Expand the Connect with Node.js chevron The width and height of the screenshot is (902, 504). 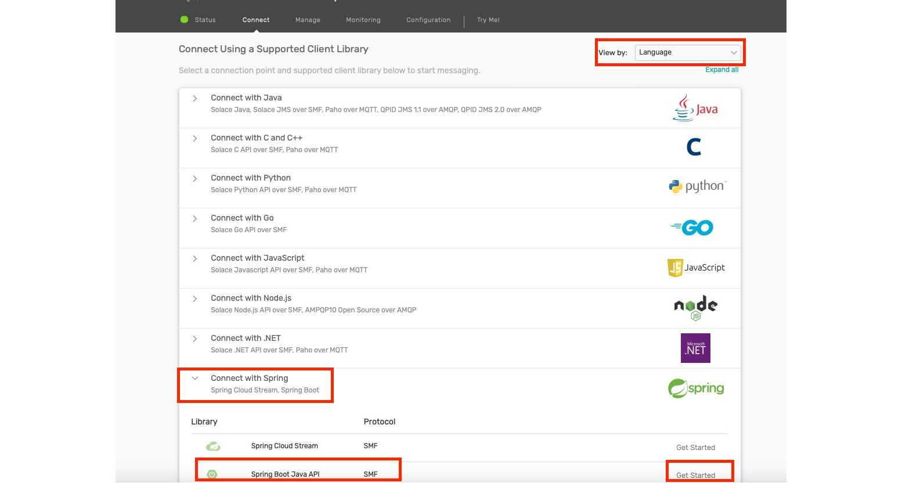pos(195,299)
